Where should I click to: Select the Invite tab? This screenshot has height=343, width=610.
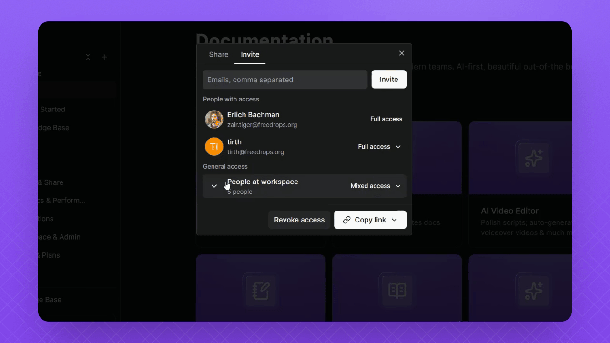point(250,55)
